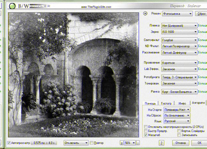This screenshot has width=207, height=149.
Task: Click the black-and-white preview image
Action: click(x=73, y=75)
